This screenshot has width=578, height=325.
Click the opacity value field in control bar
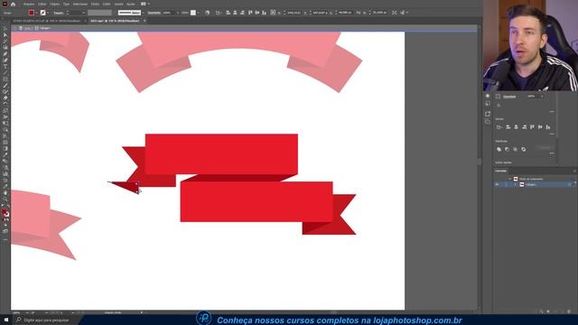tap(169, 13)
